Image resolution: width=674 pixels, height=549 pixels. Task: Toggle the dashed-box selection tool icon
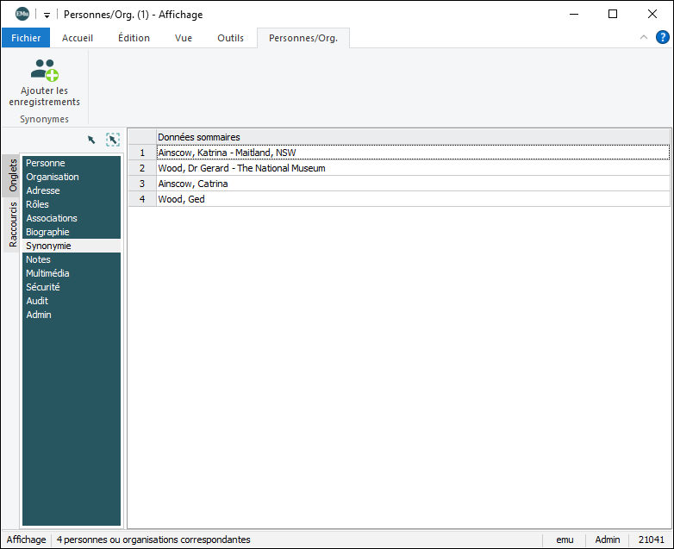coord(113,140)
